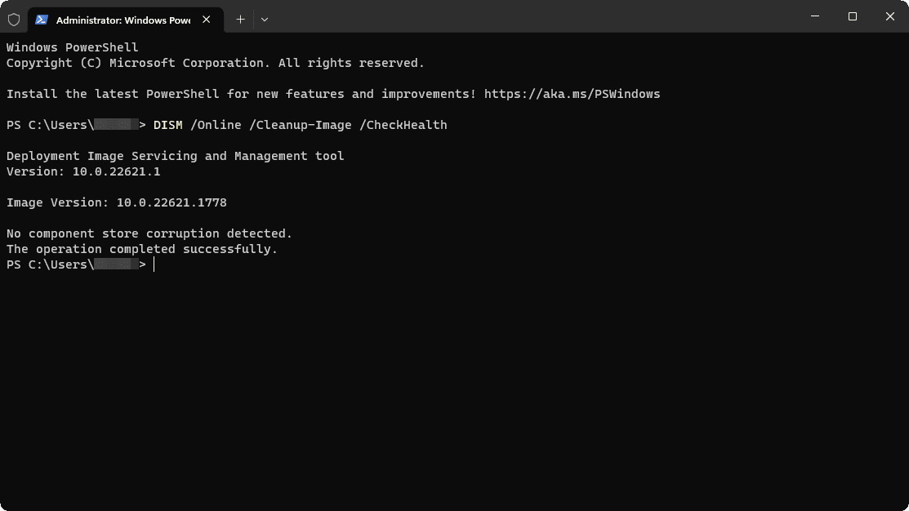909x511 pixels.
Task: Click the https://aka.ms/PSWindows link
Action: (572, 93)
